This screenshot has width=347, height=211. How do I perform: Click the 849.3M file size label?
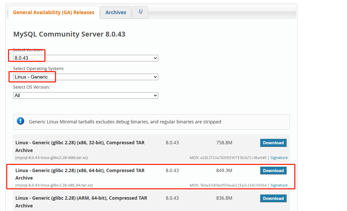click(x=224, y=170)
